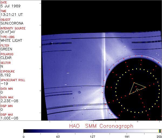
Task: Click the multicolored end of the color bar
Action: pos(160,131)
